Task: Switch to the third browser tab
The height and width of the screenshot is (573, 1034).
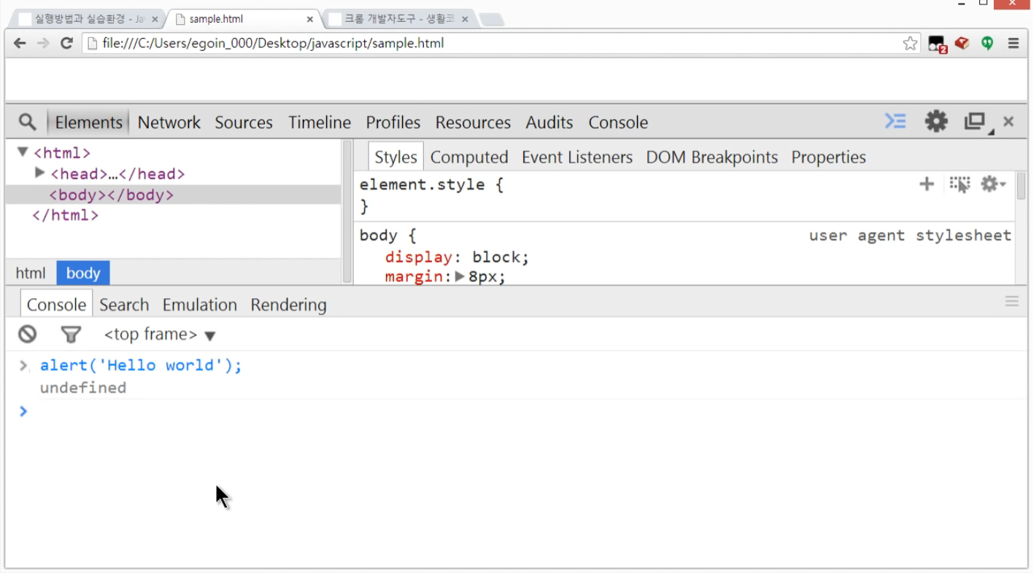Action: 399,19
